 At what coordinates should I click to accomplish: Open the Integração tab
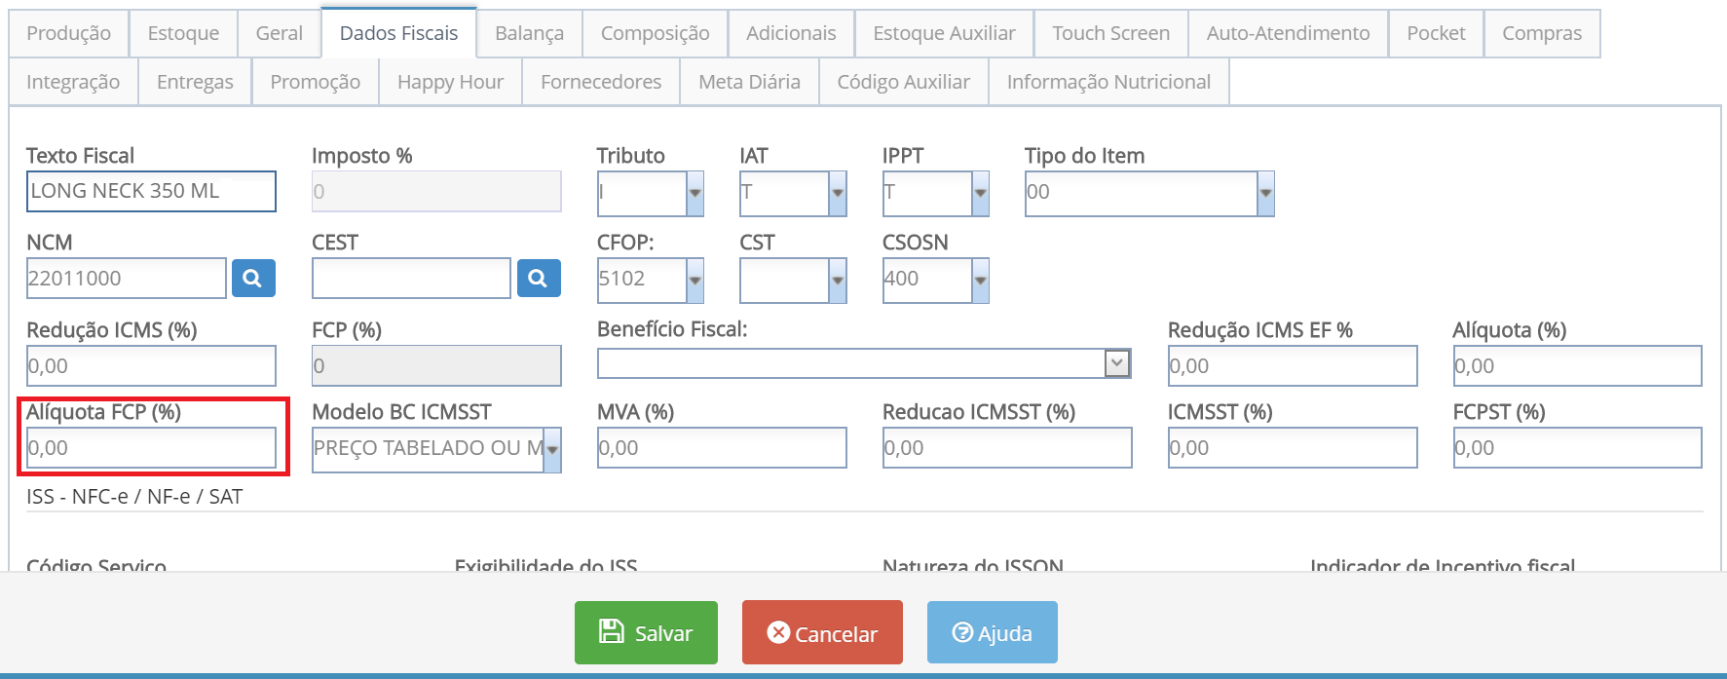coord(73,82)
